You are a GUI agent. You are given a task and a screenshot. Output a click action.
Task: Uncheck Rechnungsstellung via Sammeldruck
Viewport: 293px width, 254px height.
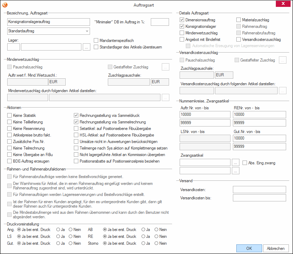point(76,115)
